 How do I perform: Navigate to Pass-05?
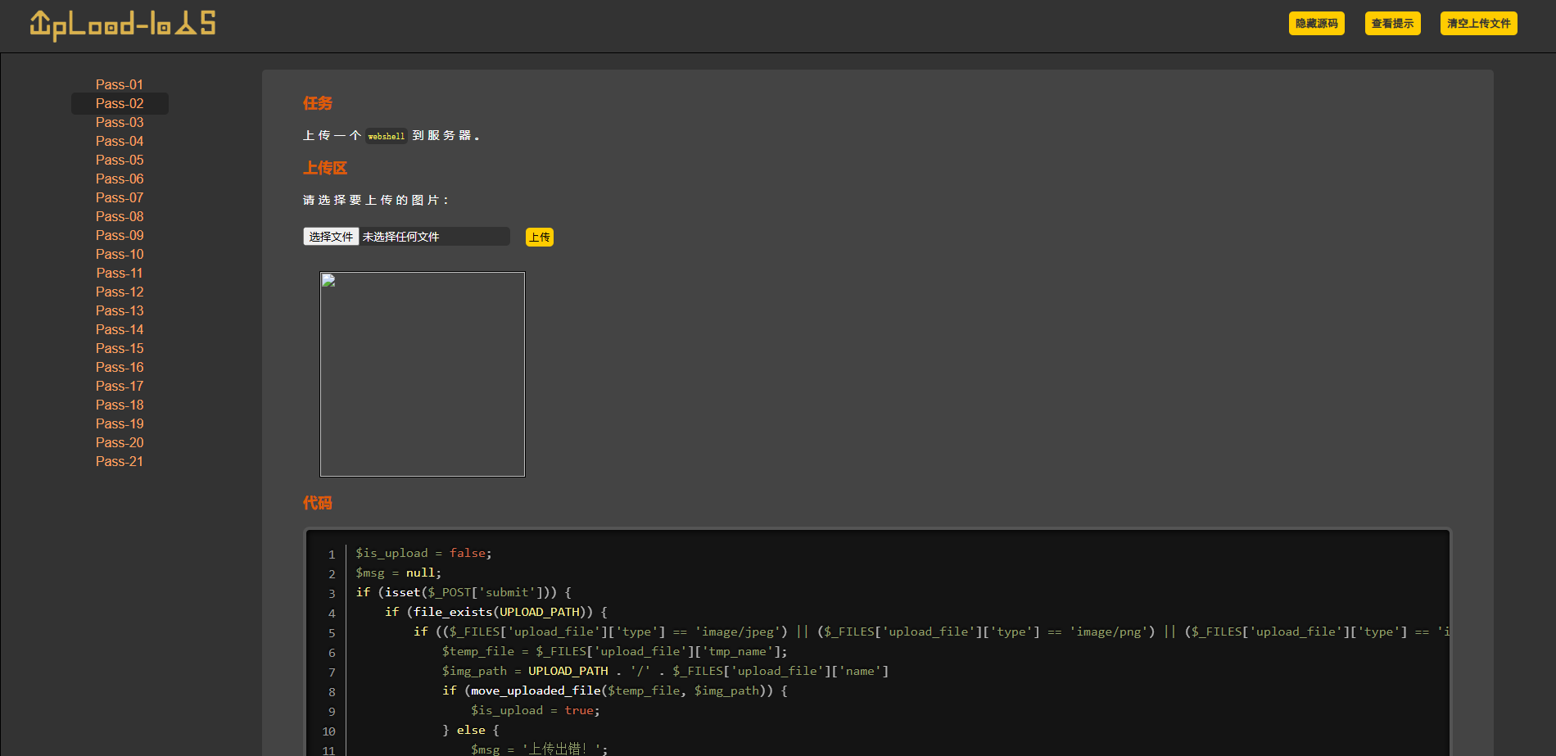(x=120, y=160)
